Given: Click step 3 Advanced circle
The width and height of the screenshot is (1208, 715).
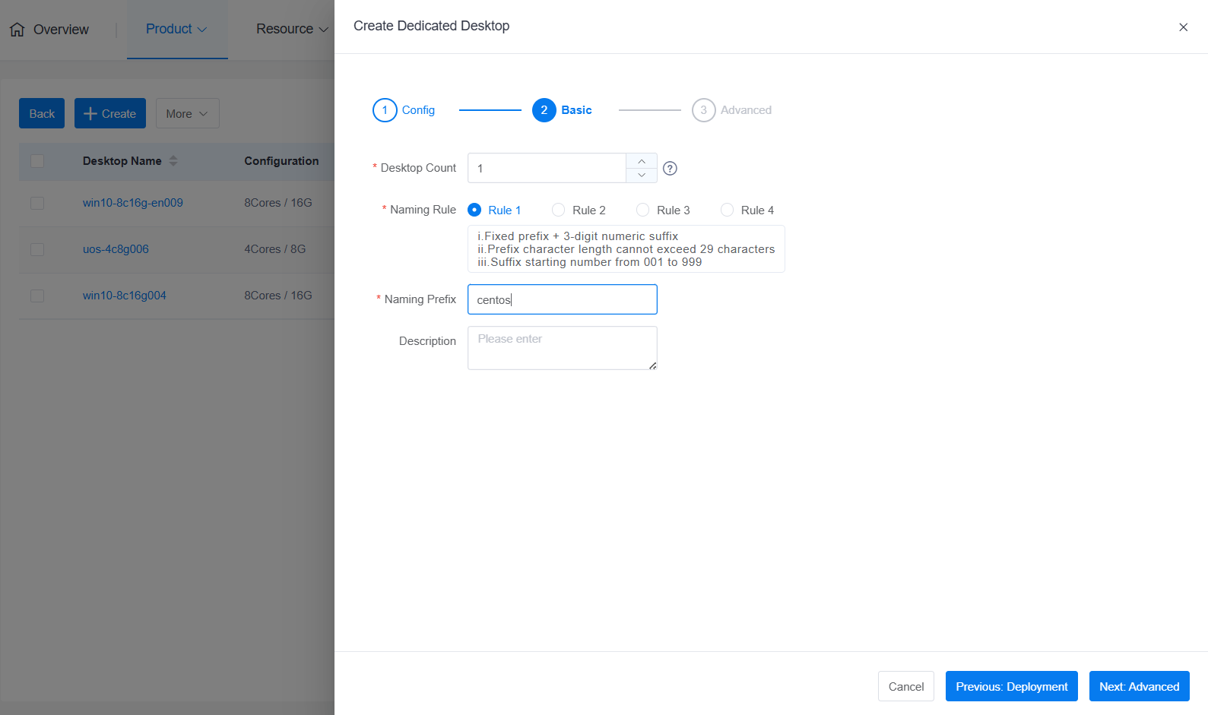Looking at the screenshot, I should click(703, 110).
